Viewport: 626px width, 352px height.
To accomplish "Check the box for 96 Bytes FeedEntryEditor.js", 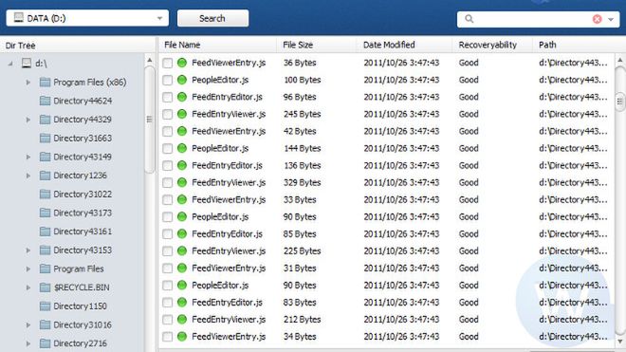I will pos(167,98).
